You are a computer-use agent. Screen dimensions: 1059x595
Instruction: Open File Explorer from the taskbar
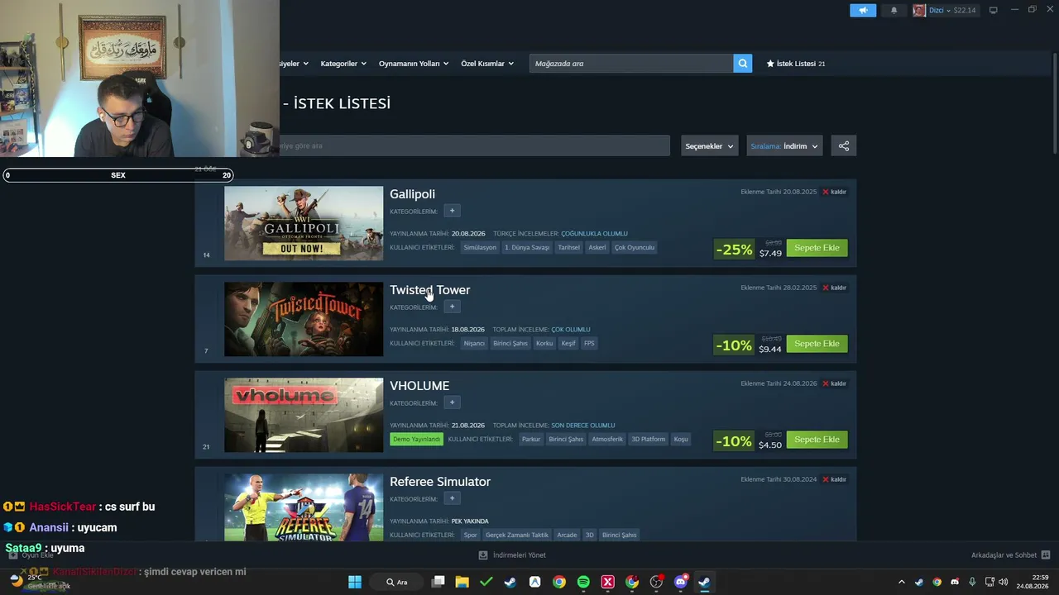coord(462,582)
